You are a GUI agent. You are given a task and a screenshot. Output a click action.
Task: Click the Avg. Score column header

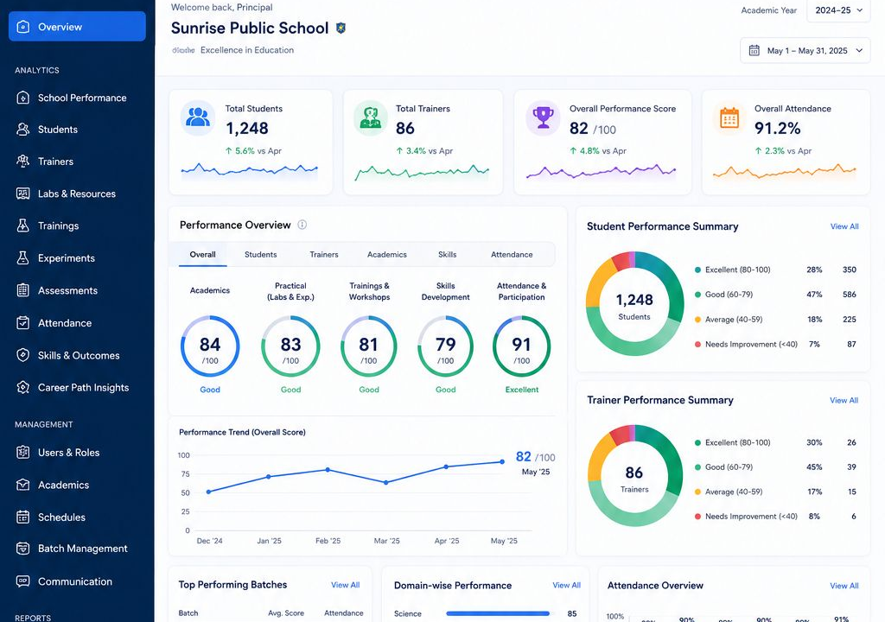tap(286, 613)
